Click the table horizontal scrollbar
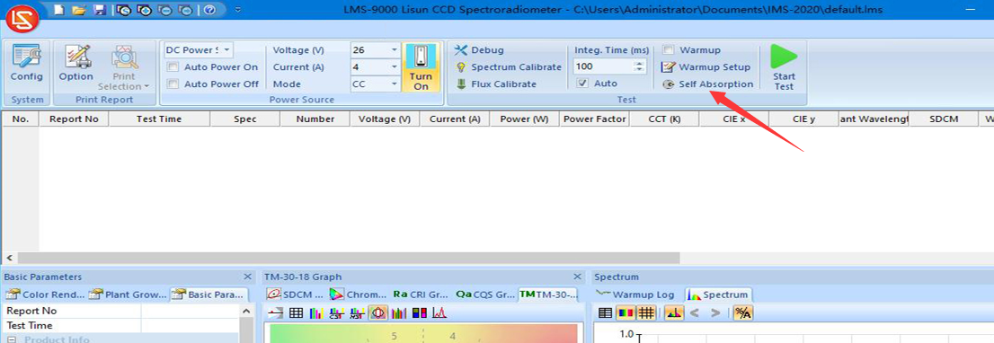 click(349, 259)
